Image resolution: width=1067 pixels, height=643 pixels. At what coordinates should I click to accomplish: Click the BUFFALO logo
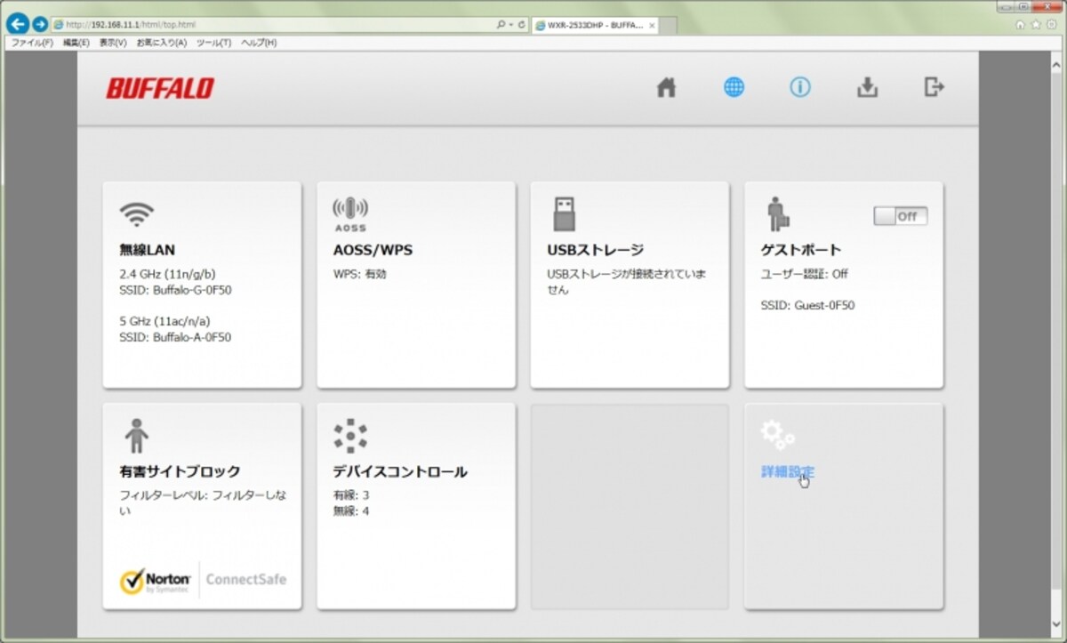click(160, 88)
